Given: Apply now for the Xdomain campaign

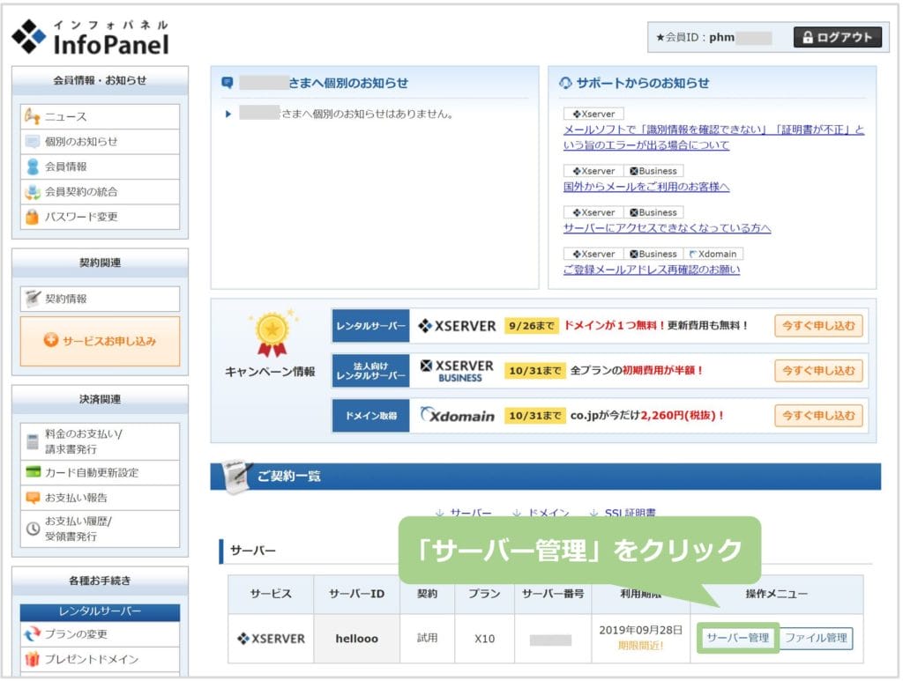Looking at the screenshot, I should tap(818, 415).
